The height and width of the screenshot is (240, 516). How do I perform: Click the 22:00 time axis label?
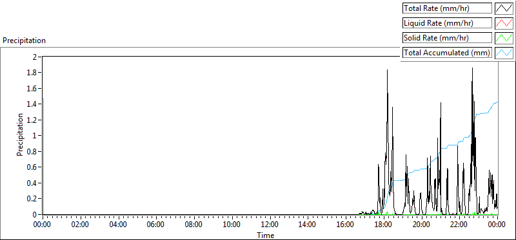pos(459,225)
